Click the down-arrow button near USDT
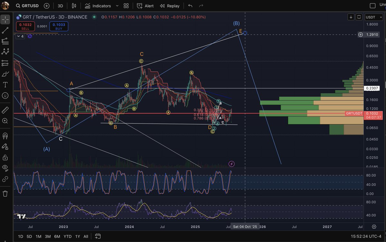Viewport: 386px width, 242px height. point(351,17)
